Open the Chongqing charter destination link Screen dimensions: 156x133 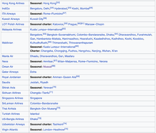60,51
